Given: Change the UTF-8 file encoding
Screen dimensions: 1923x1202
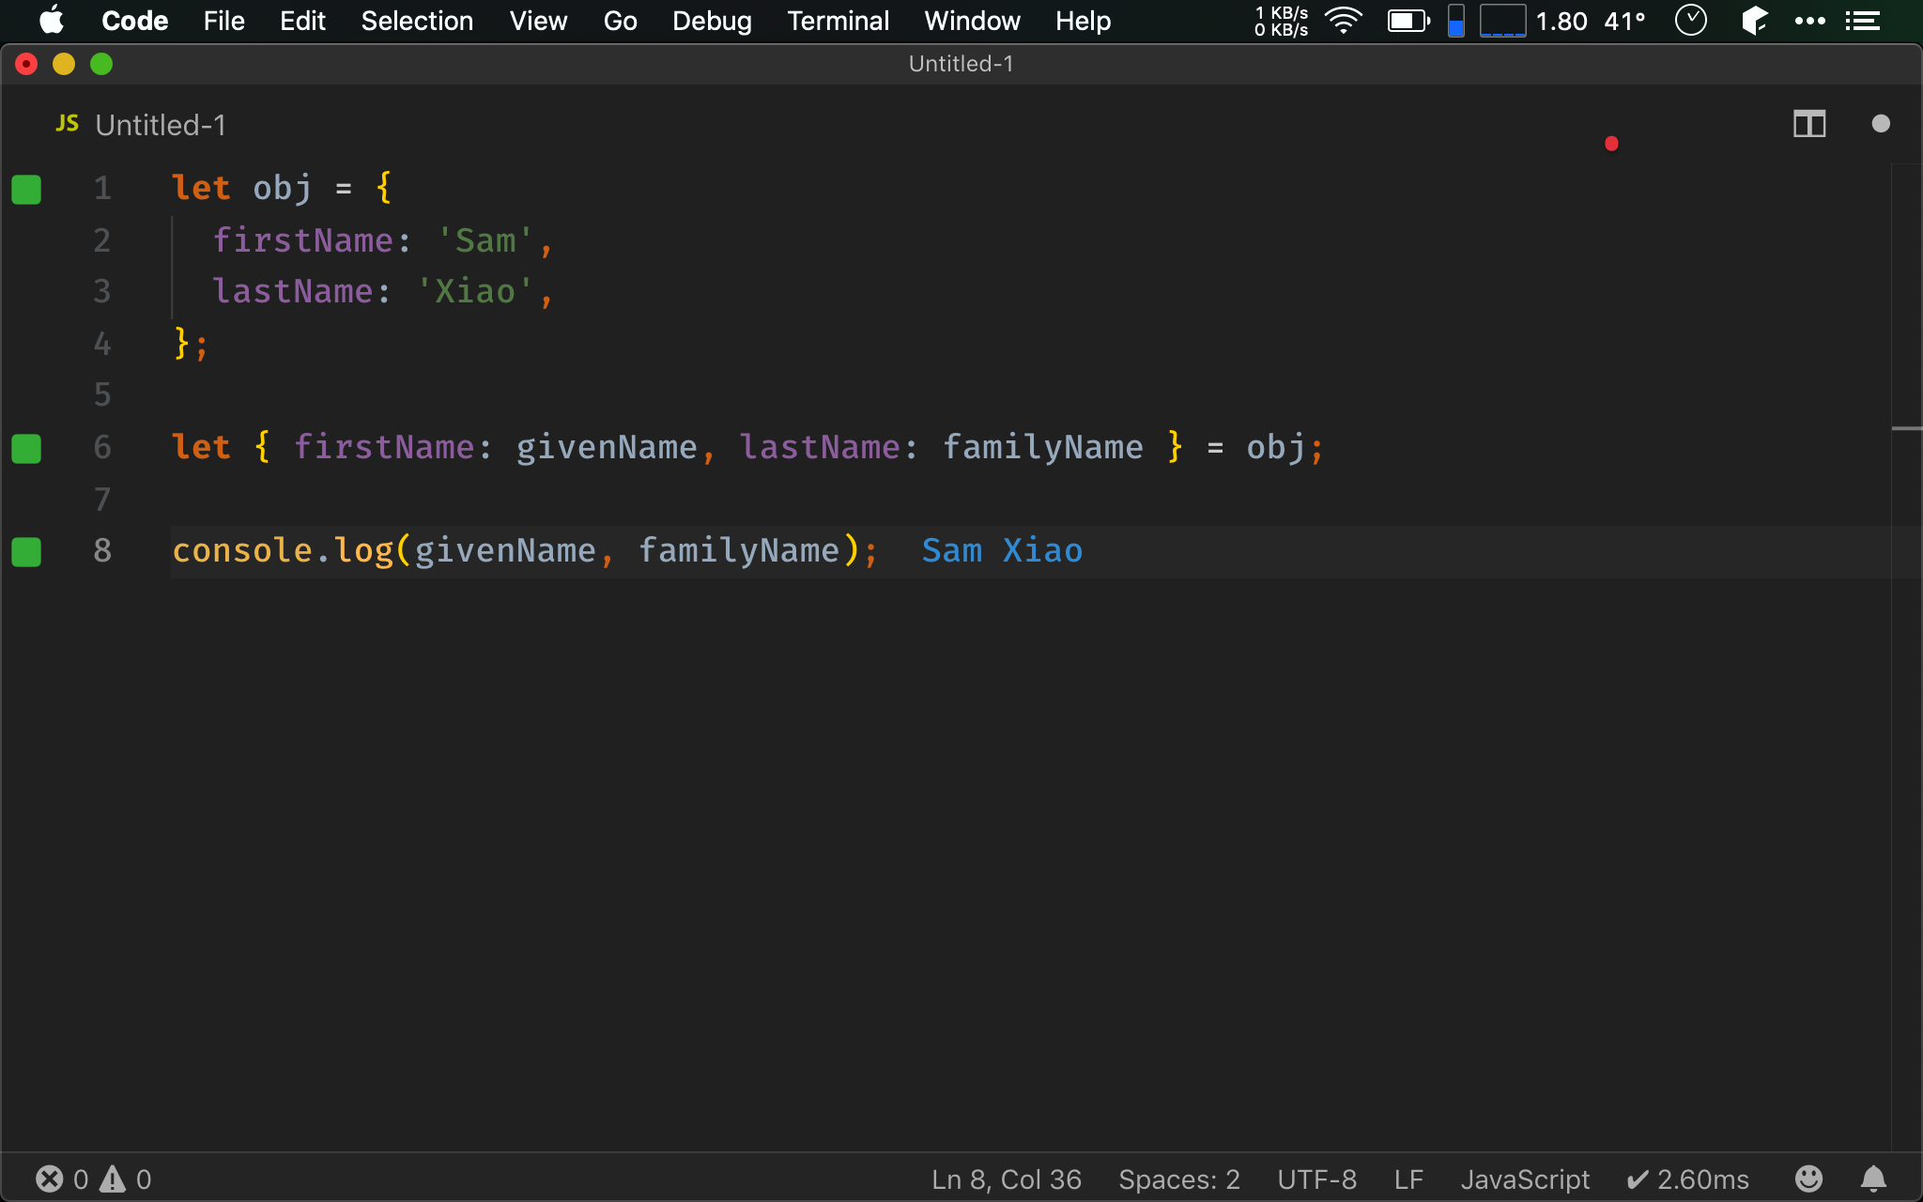Looking at the screenshot, I should (1316, 1179).
